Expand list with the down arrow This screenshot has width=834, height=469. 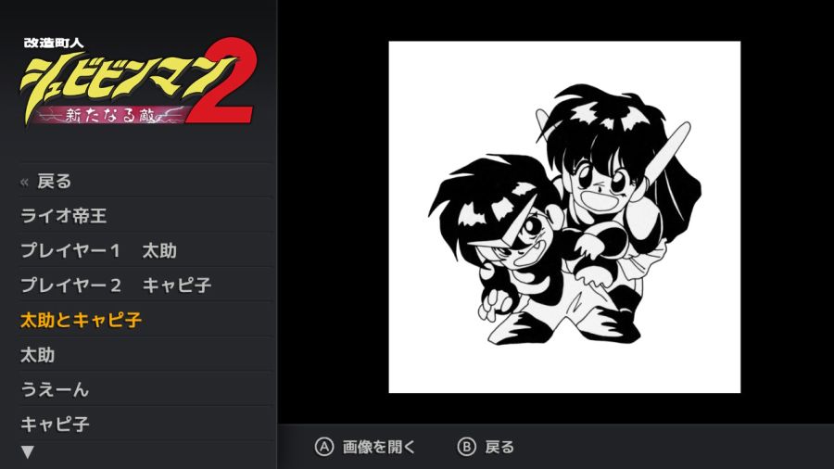click(28, 452)
